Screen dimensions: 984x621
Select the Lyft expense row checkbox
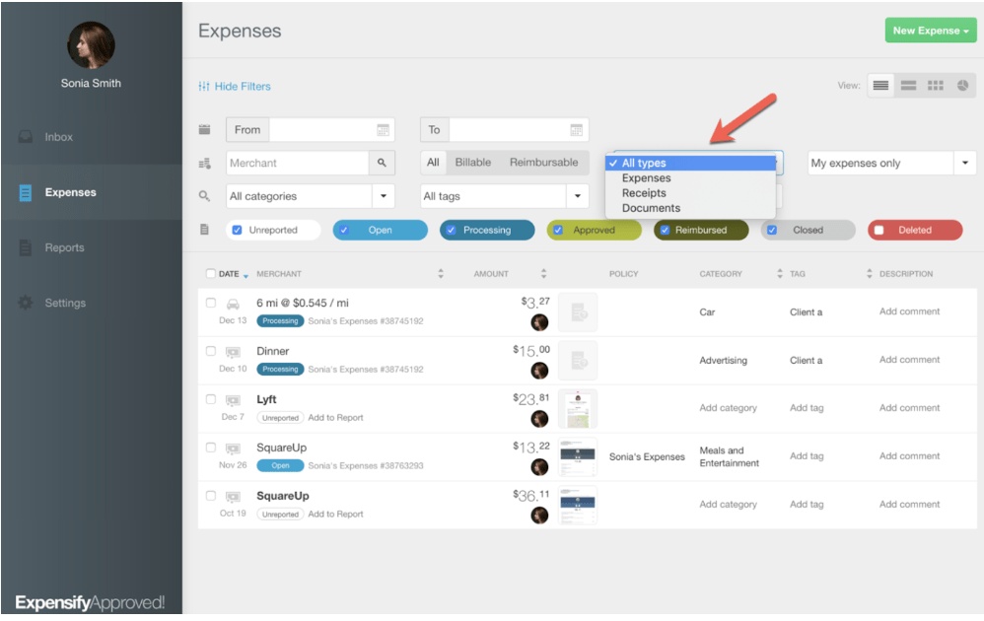point(211,399)
